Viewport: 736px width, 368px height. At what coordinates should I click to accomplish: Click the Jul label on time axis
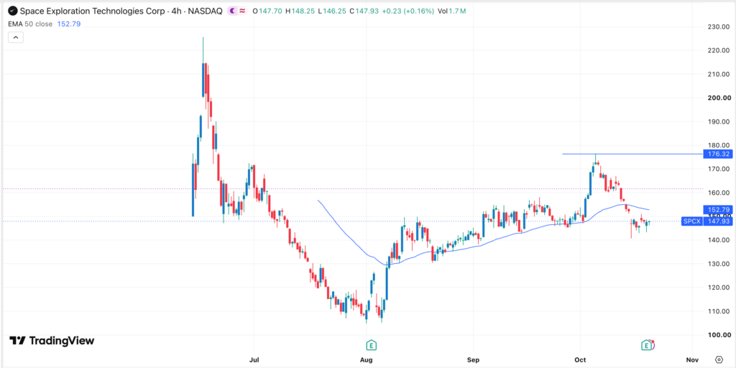click(254, 359)
